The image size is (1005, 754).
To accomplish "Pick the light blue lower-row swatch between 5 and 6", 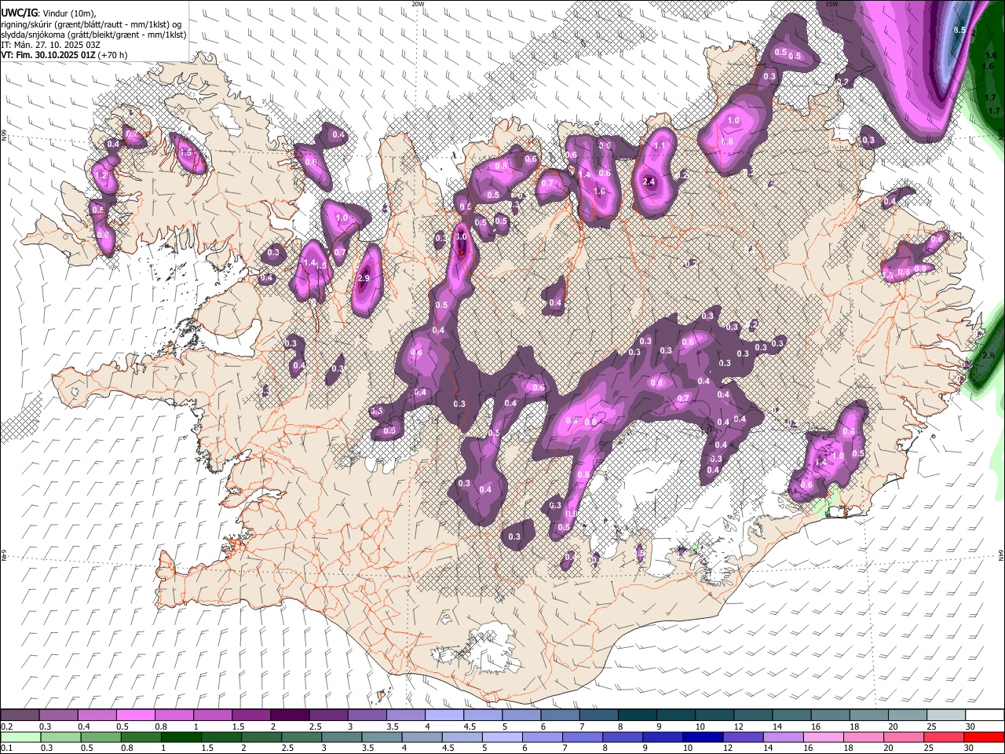I will pos(502,737).
